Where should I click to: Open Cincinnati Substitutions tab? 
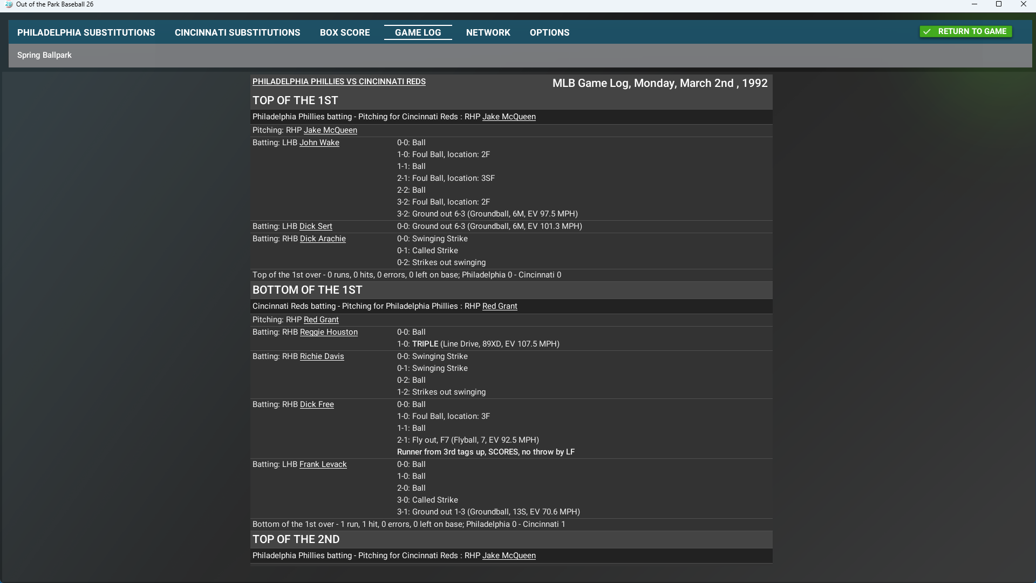237,32
